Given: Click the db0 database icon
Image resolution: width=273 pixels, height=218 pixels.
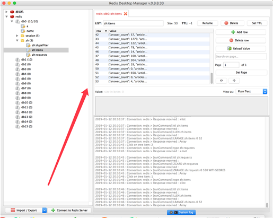Looking at the screenshot, I should point(17,21).
